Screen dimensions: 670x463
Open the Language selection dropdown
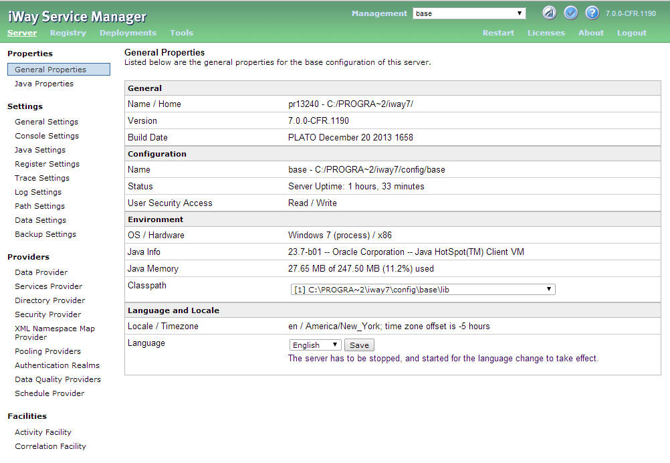(315, 345)
